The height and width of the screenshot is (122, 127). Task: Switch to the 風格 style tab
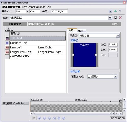point(82,31)
